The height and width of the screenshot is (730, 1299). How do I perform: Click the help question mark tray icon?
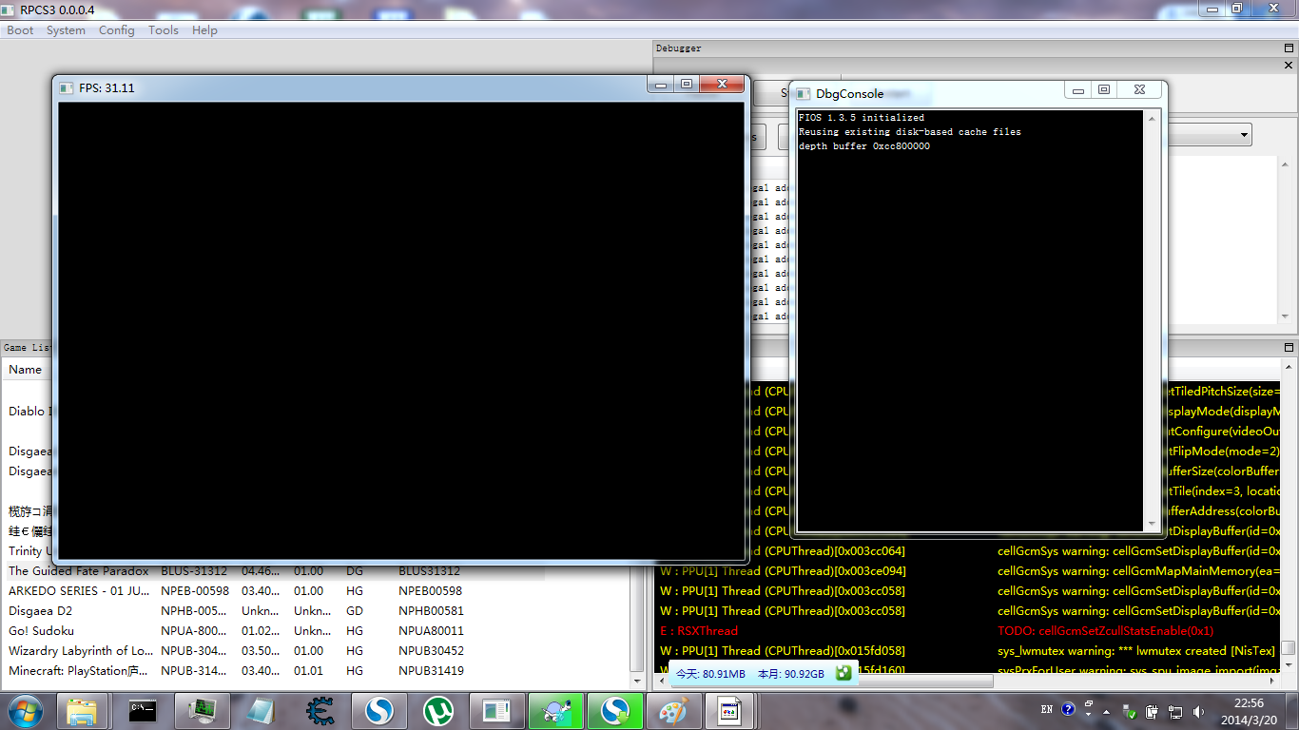(x=1068, y=709)
